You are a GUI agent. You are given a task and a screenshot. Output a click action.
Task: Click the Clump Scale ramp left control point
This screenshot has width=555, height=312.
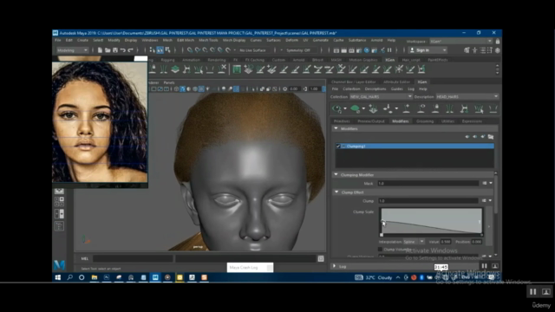point(382,222)
